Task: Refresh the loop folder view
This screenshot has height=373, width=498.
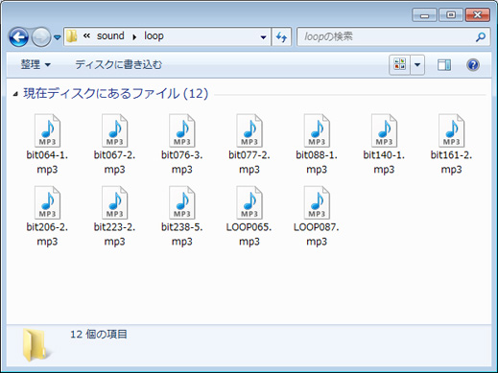Action: coord(281,37)
